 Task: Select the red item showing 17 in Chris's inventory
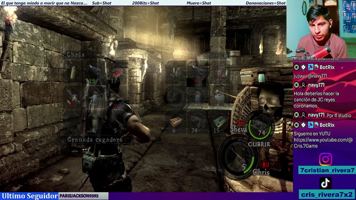[117, 73]
